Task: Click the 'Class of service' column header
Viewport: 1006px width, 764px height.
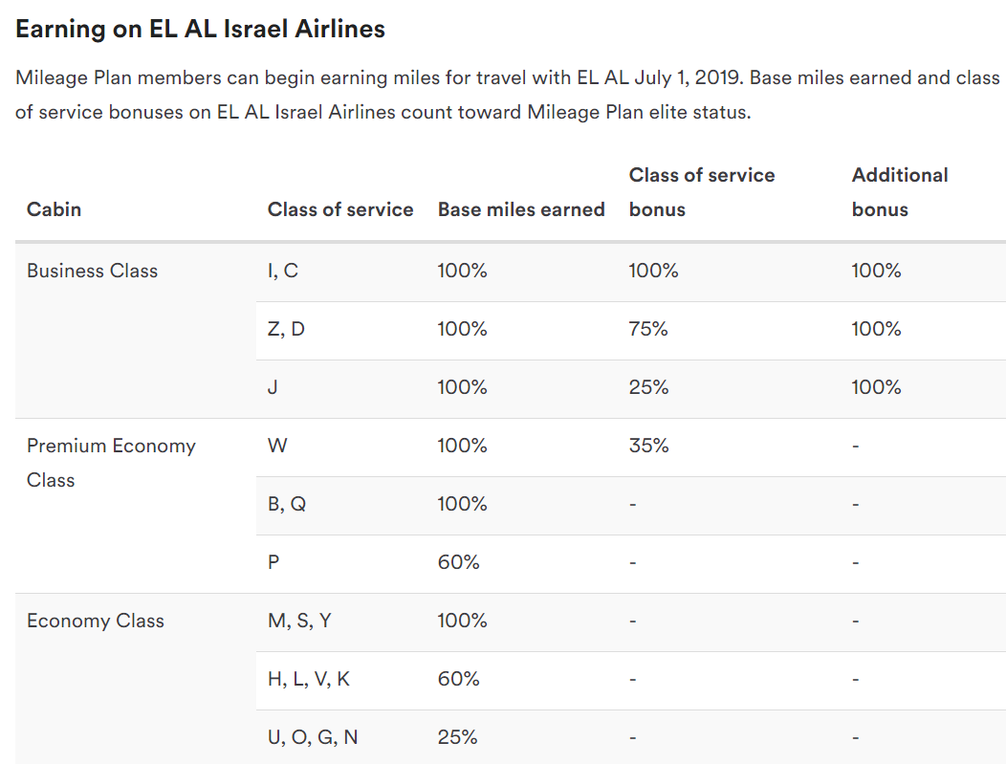Action: coord(340,209)
